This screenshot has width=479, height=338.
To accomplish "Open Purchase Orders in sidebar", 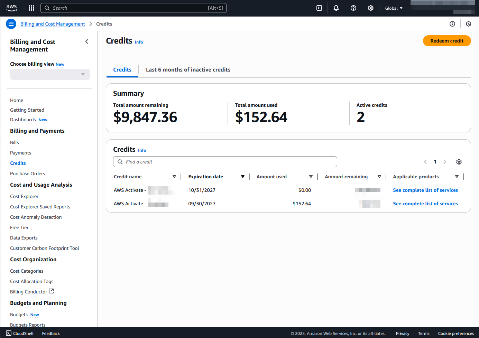I will 27,173.
